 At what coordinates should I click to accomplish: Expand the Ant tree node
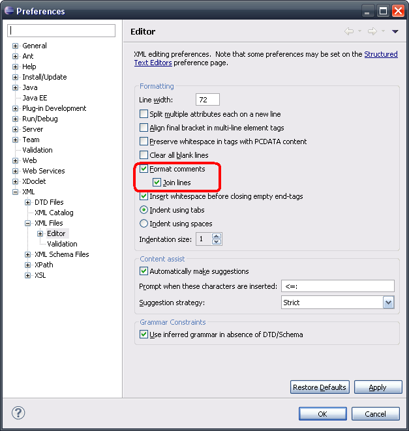(16, 56)
